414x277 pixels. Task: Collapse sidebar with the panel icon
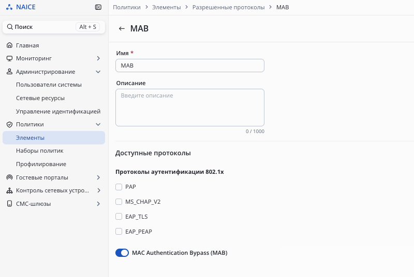pos(98,7)
